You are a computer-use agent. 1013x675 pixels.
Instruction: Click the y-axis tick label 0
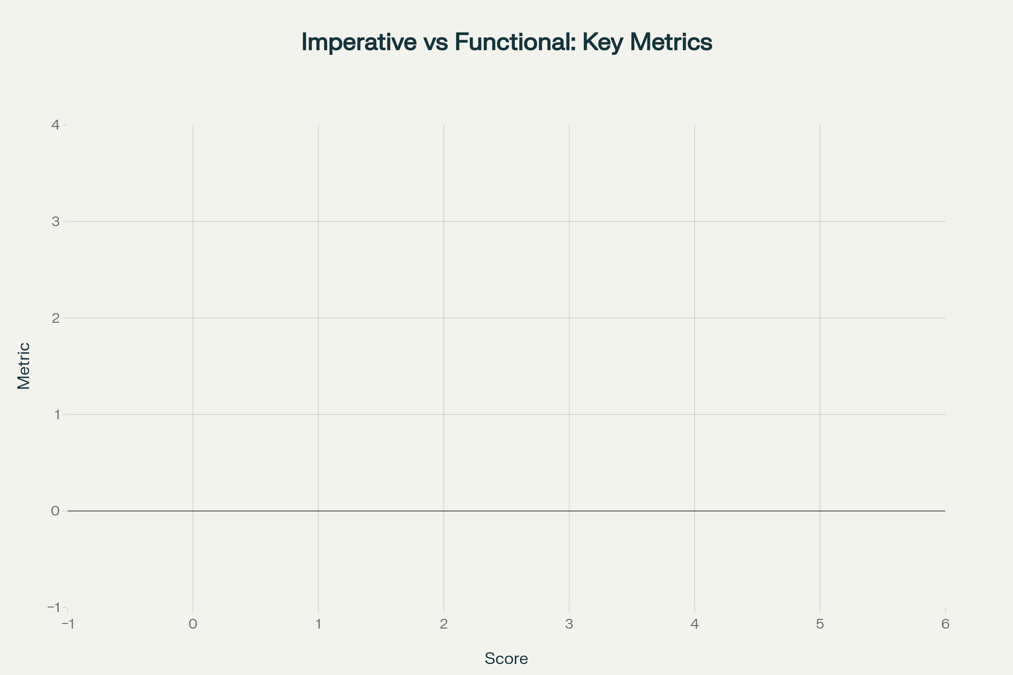(x=55, y=511)
